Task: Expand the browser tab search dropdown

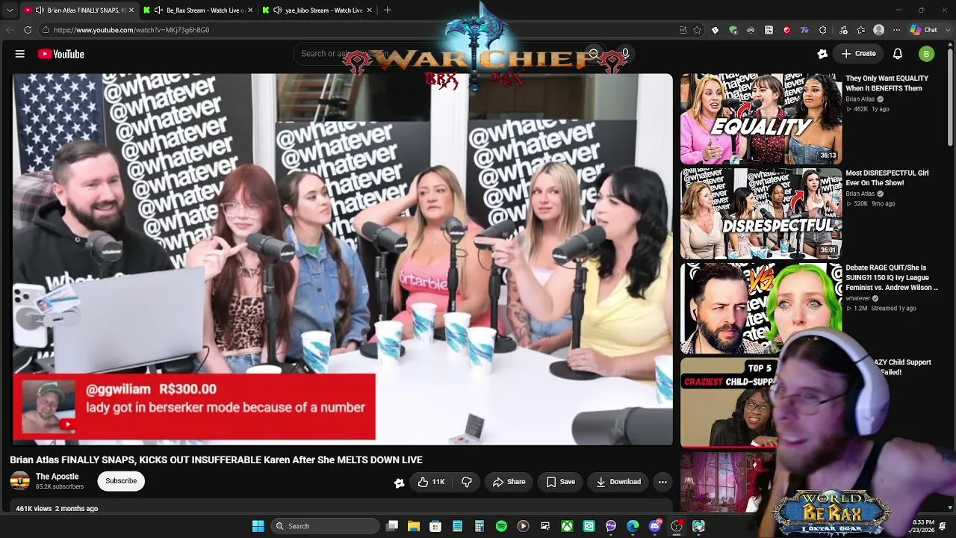Action: pos(10,10)
